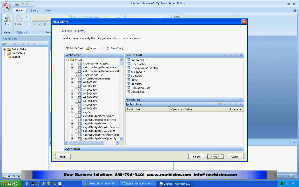Click the Report Builder application orb button
The width and height of the screenshot is (299, 187).
point(6,6)
